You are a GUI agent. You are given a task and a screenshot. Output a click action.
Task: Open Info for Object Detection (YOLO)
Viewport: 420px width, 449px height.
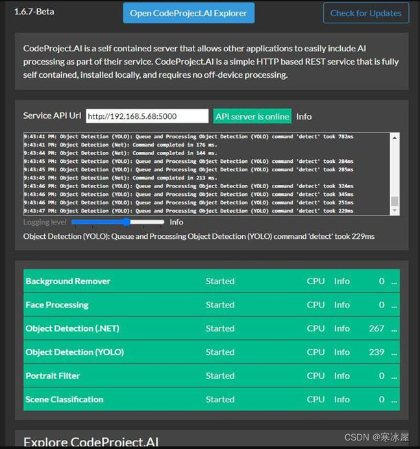click(341, 352)
